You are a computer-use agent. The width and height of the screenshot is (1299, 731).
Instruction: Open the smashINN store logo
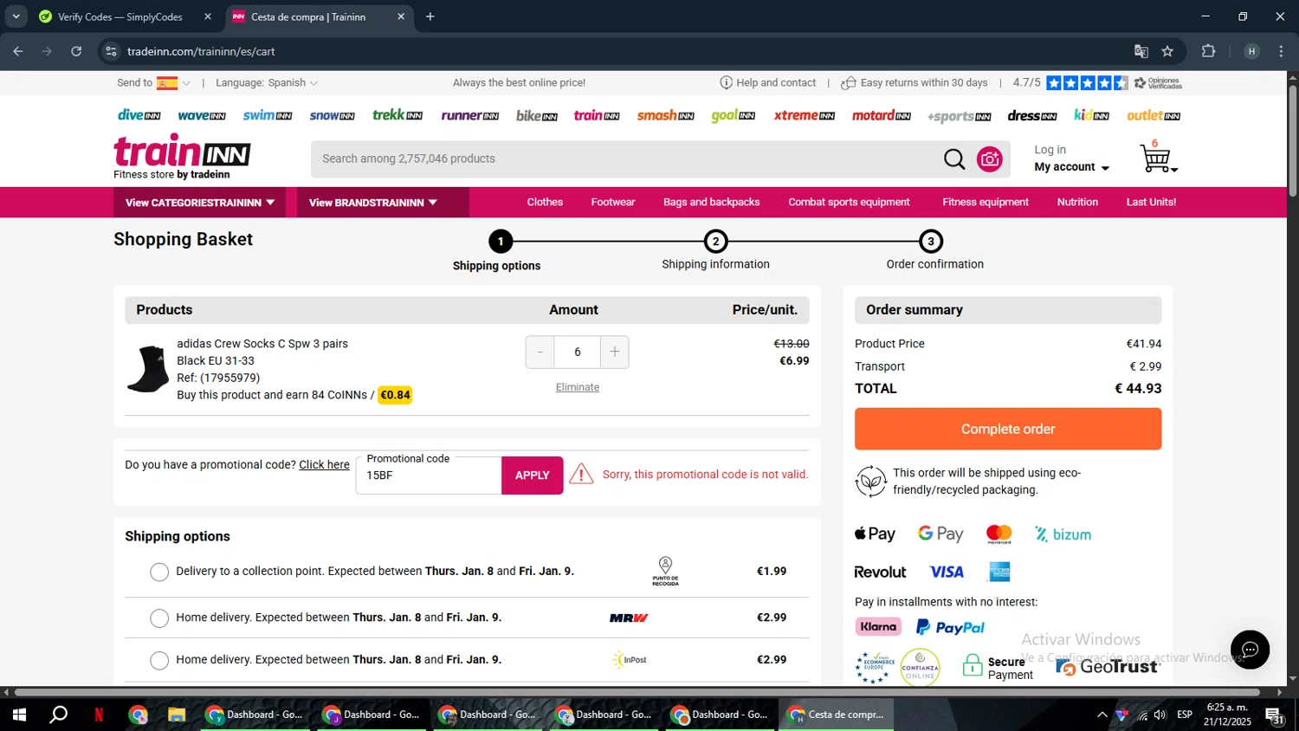[x=666, y=115]
